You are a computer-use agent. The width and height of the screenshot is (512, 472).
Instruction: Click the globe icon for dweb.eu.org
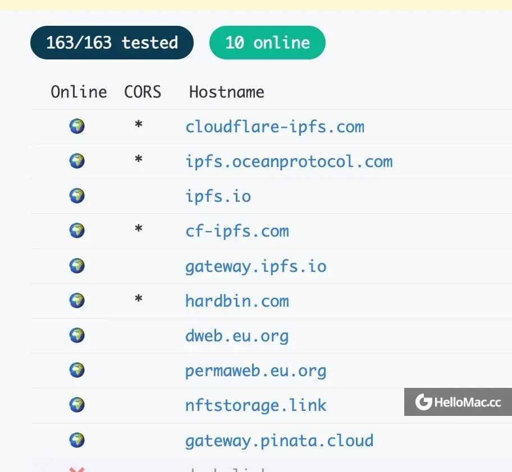pos(77,335)
